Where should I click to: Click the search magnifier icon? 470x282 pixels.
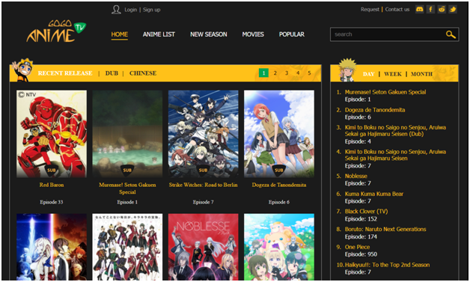click(x=451, y=34)
